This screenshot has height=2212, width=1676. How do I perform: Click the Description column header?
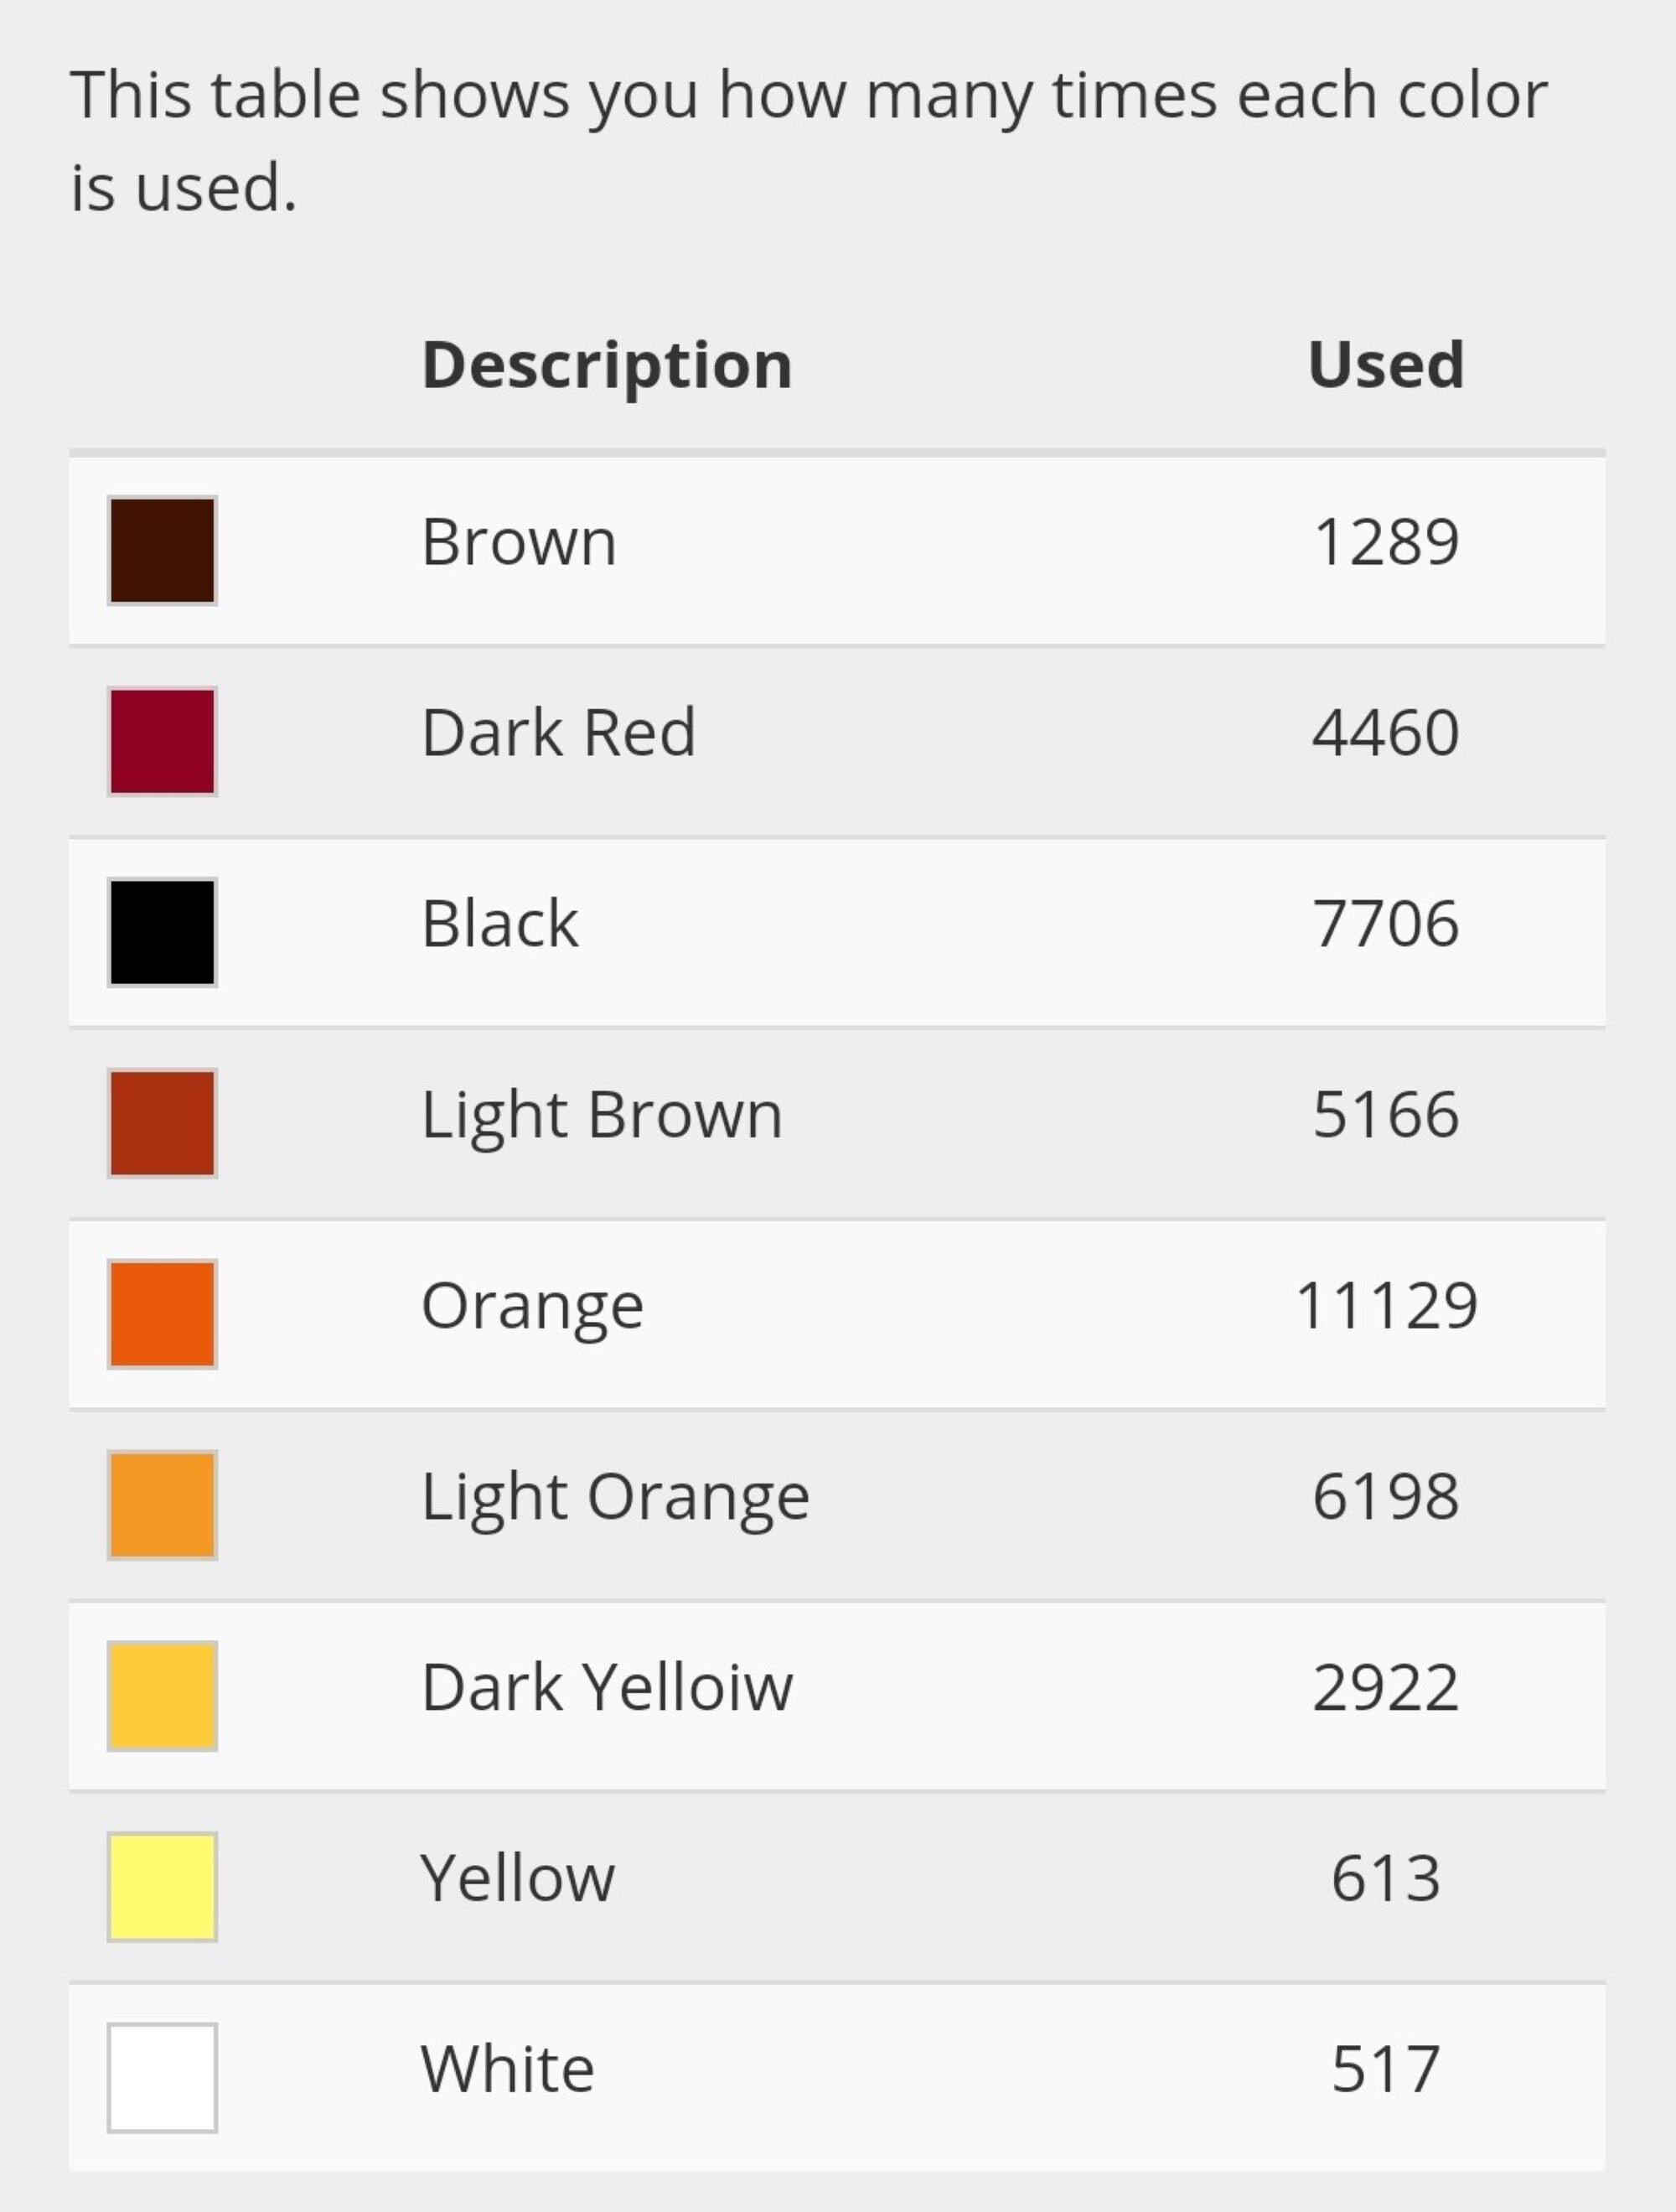607,367
